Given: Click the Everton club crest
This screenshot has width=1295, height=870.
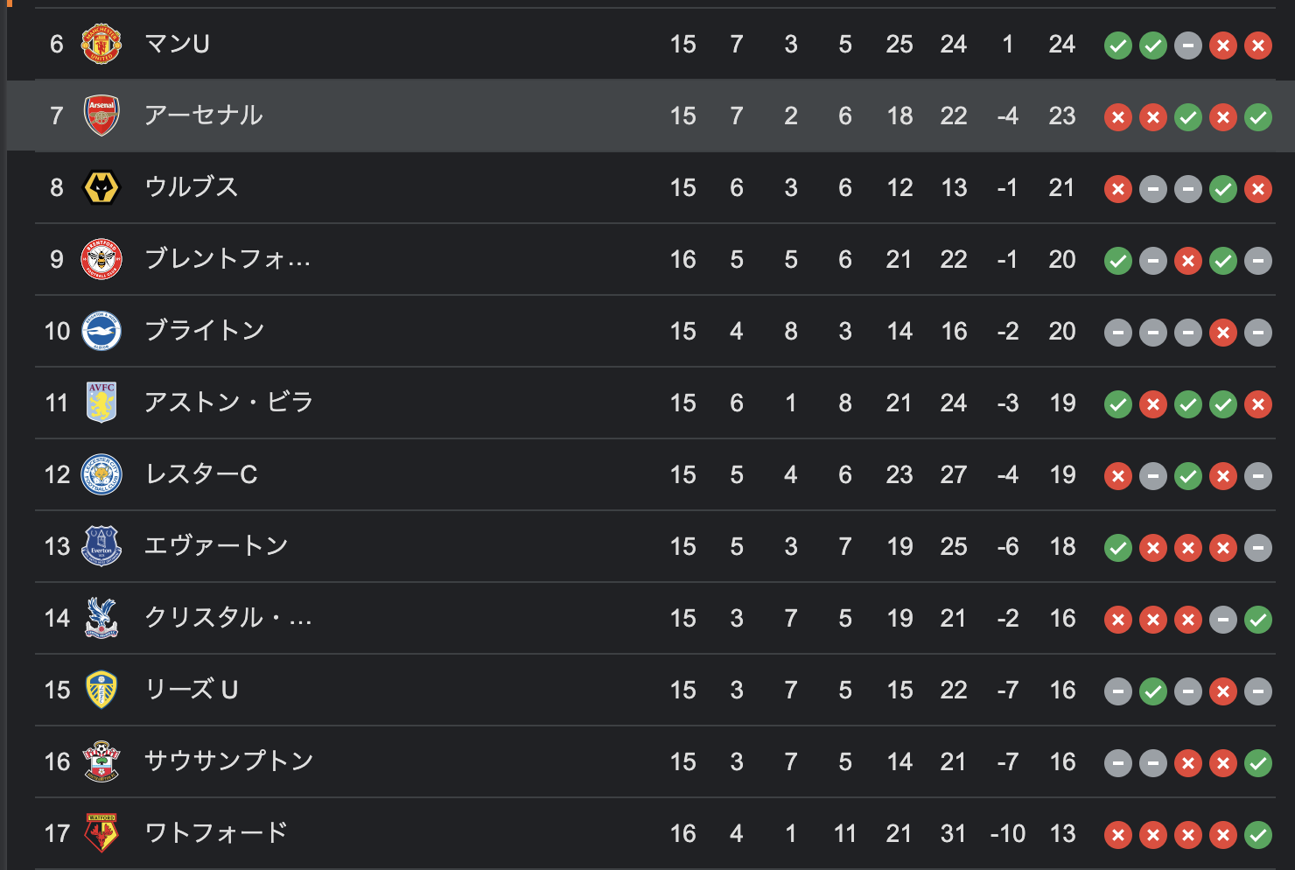Looking at the screenshot, I should [101, 546].
